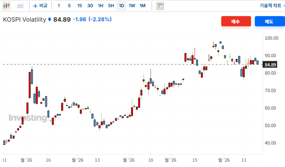Select the 1D daily interval

(x=121, y=6)
